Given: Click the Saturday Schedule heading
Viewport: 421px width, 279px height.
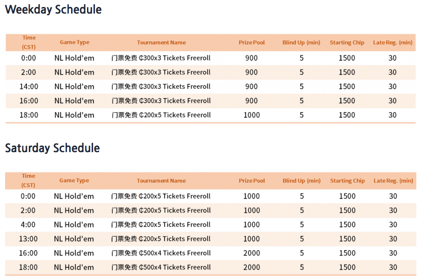Looking at the screenshot, I should click(53, 148).
